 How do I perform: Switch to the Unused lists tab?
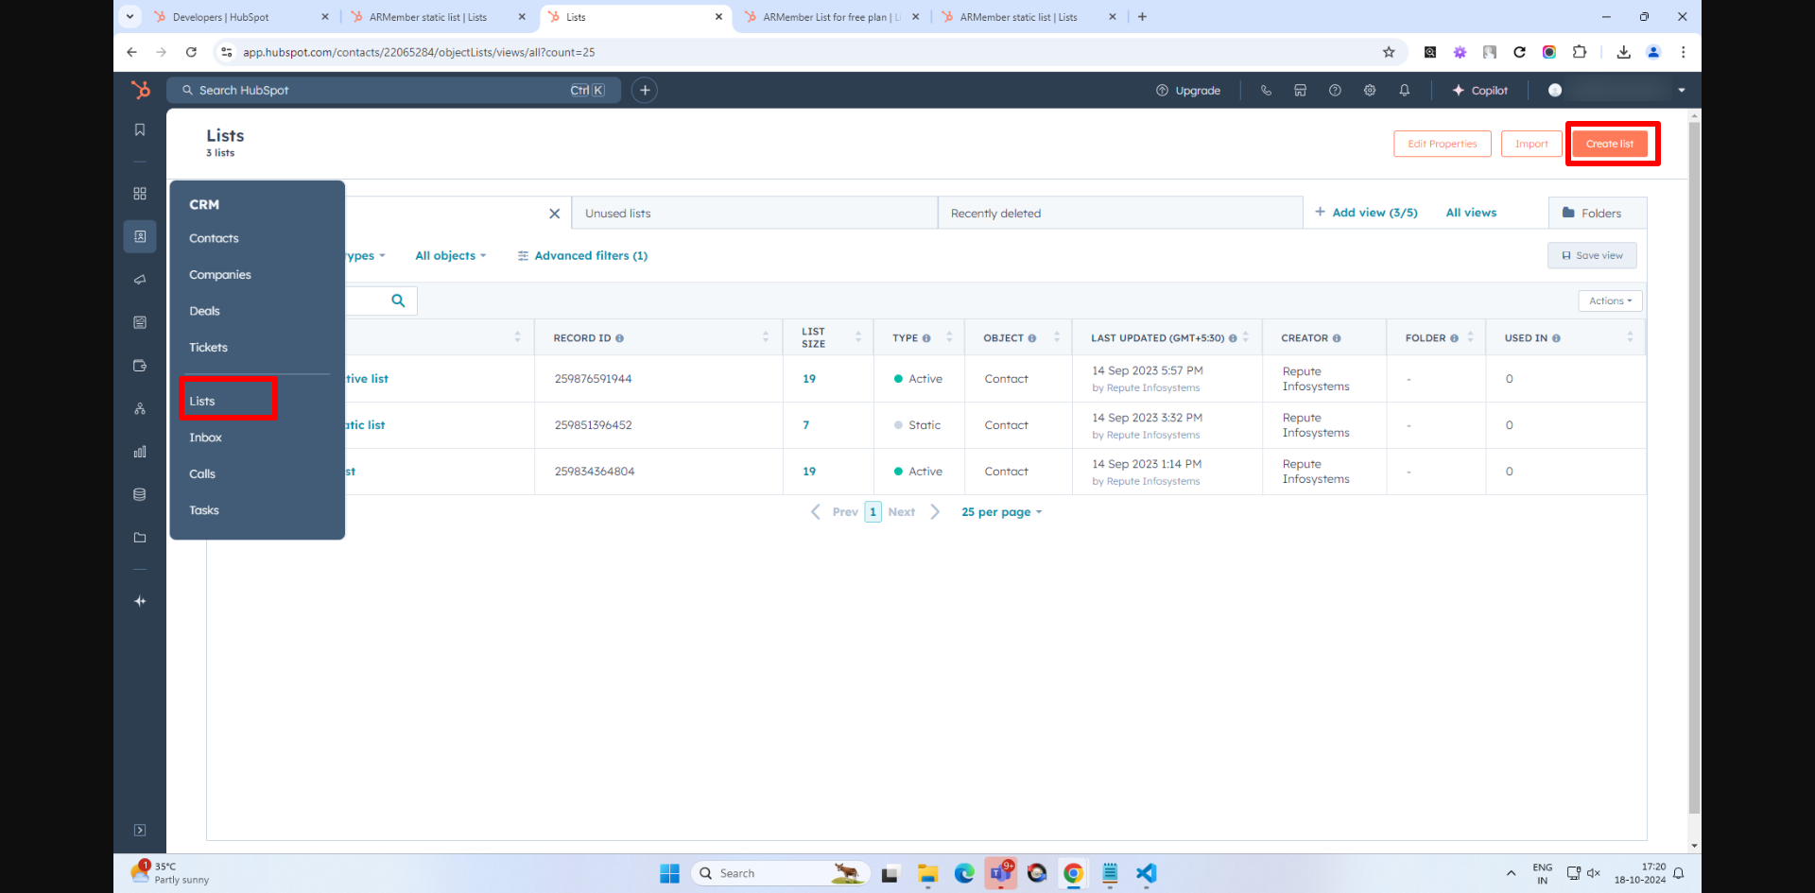click(754, 214)
